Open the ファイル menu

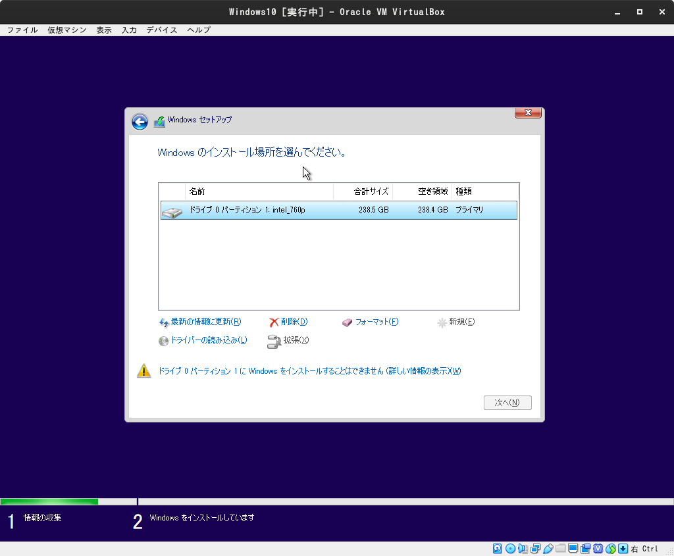click(22, 30)
